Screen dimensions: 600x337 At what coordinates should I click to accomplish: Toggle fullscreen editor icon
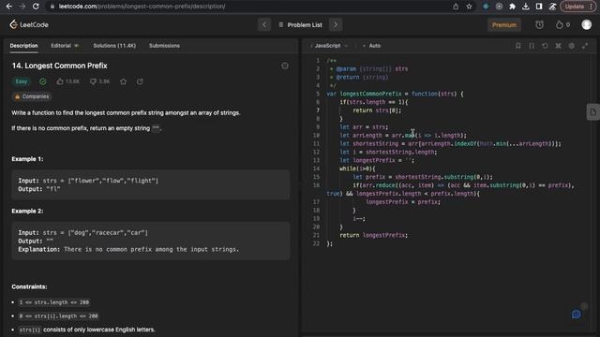[x=585, y=46]
